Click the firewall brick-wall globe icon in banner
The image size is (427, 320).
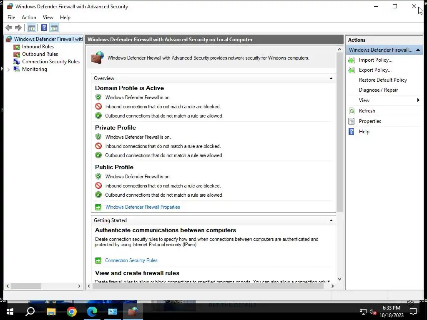[98, 57]
